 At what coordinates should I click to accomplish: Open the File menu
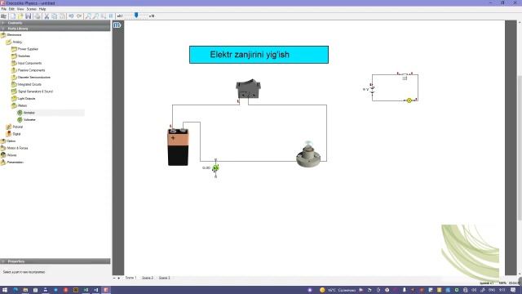click(4, 9)
